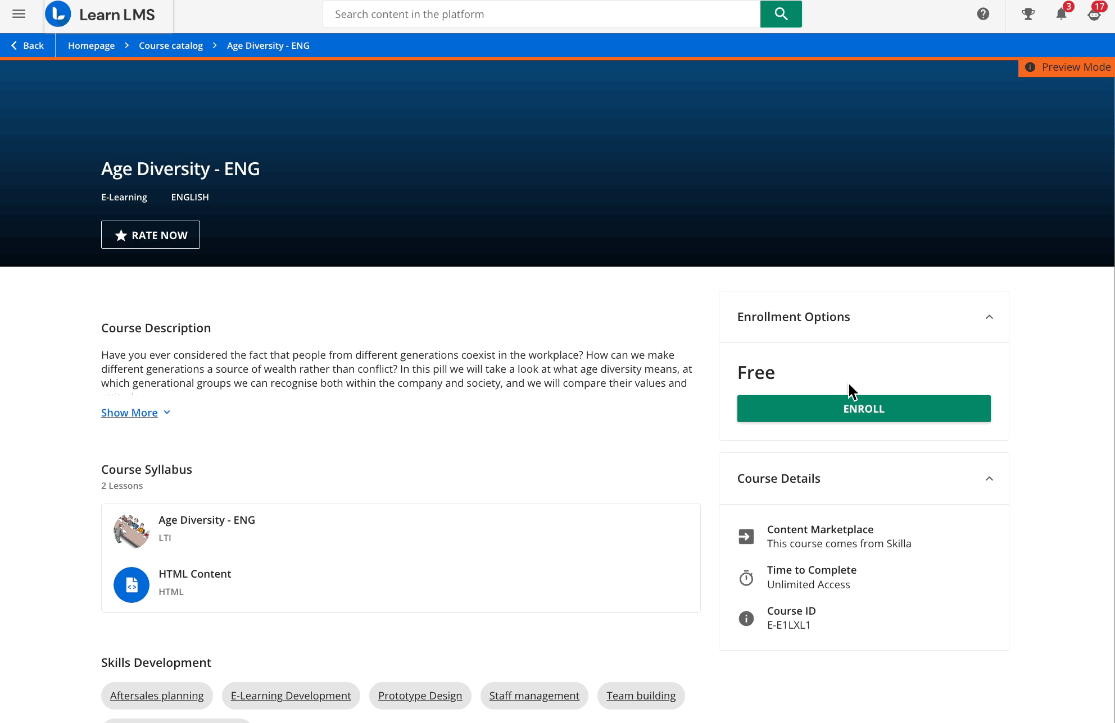1115x723 pixels.
Task: Click the HTML Content file icon
Action: tap(131, 584)
